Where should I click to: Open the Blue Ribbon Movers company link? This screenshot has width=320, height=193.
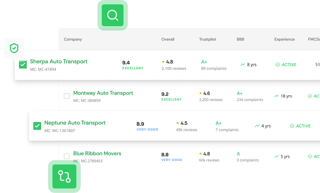(97, 153)
